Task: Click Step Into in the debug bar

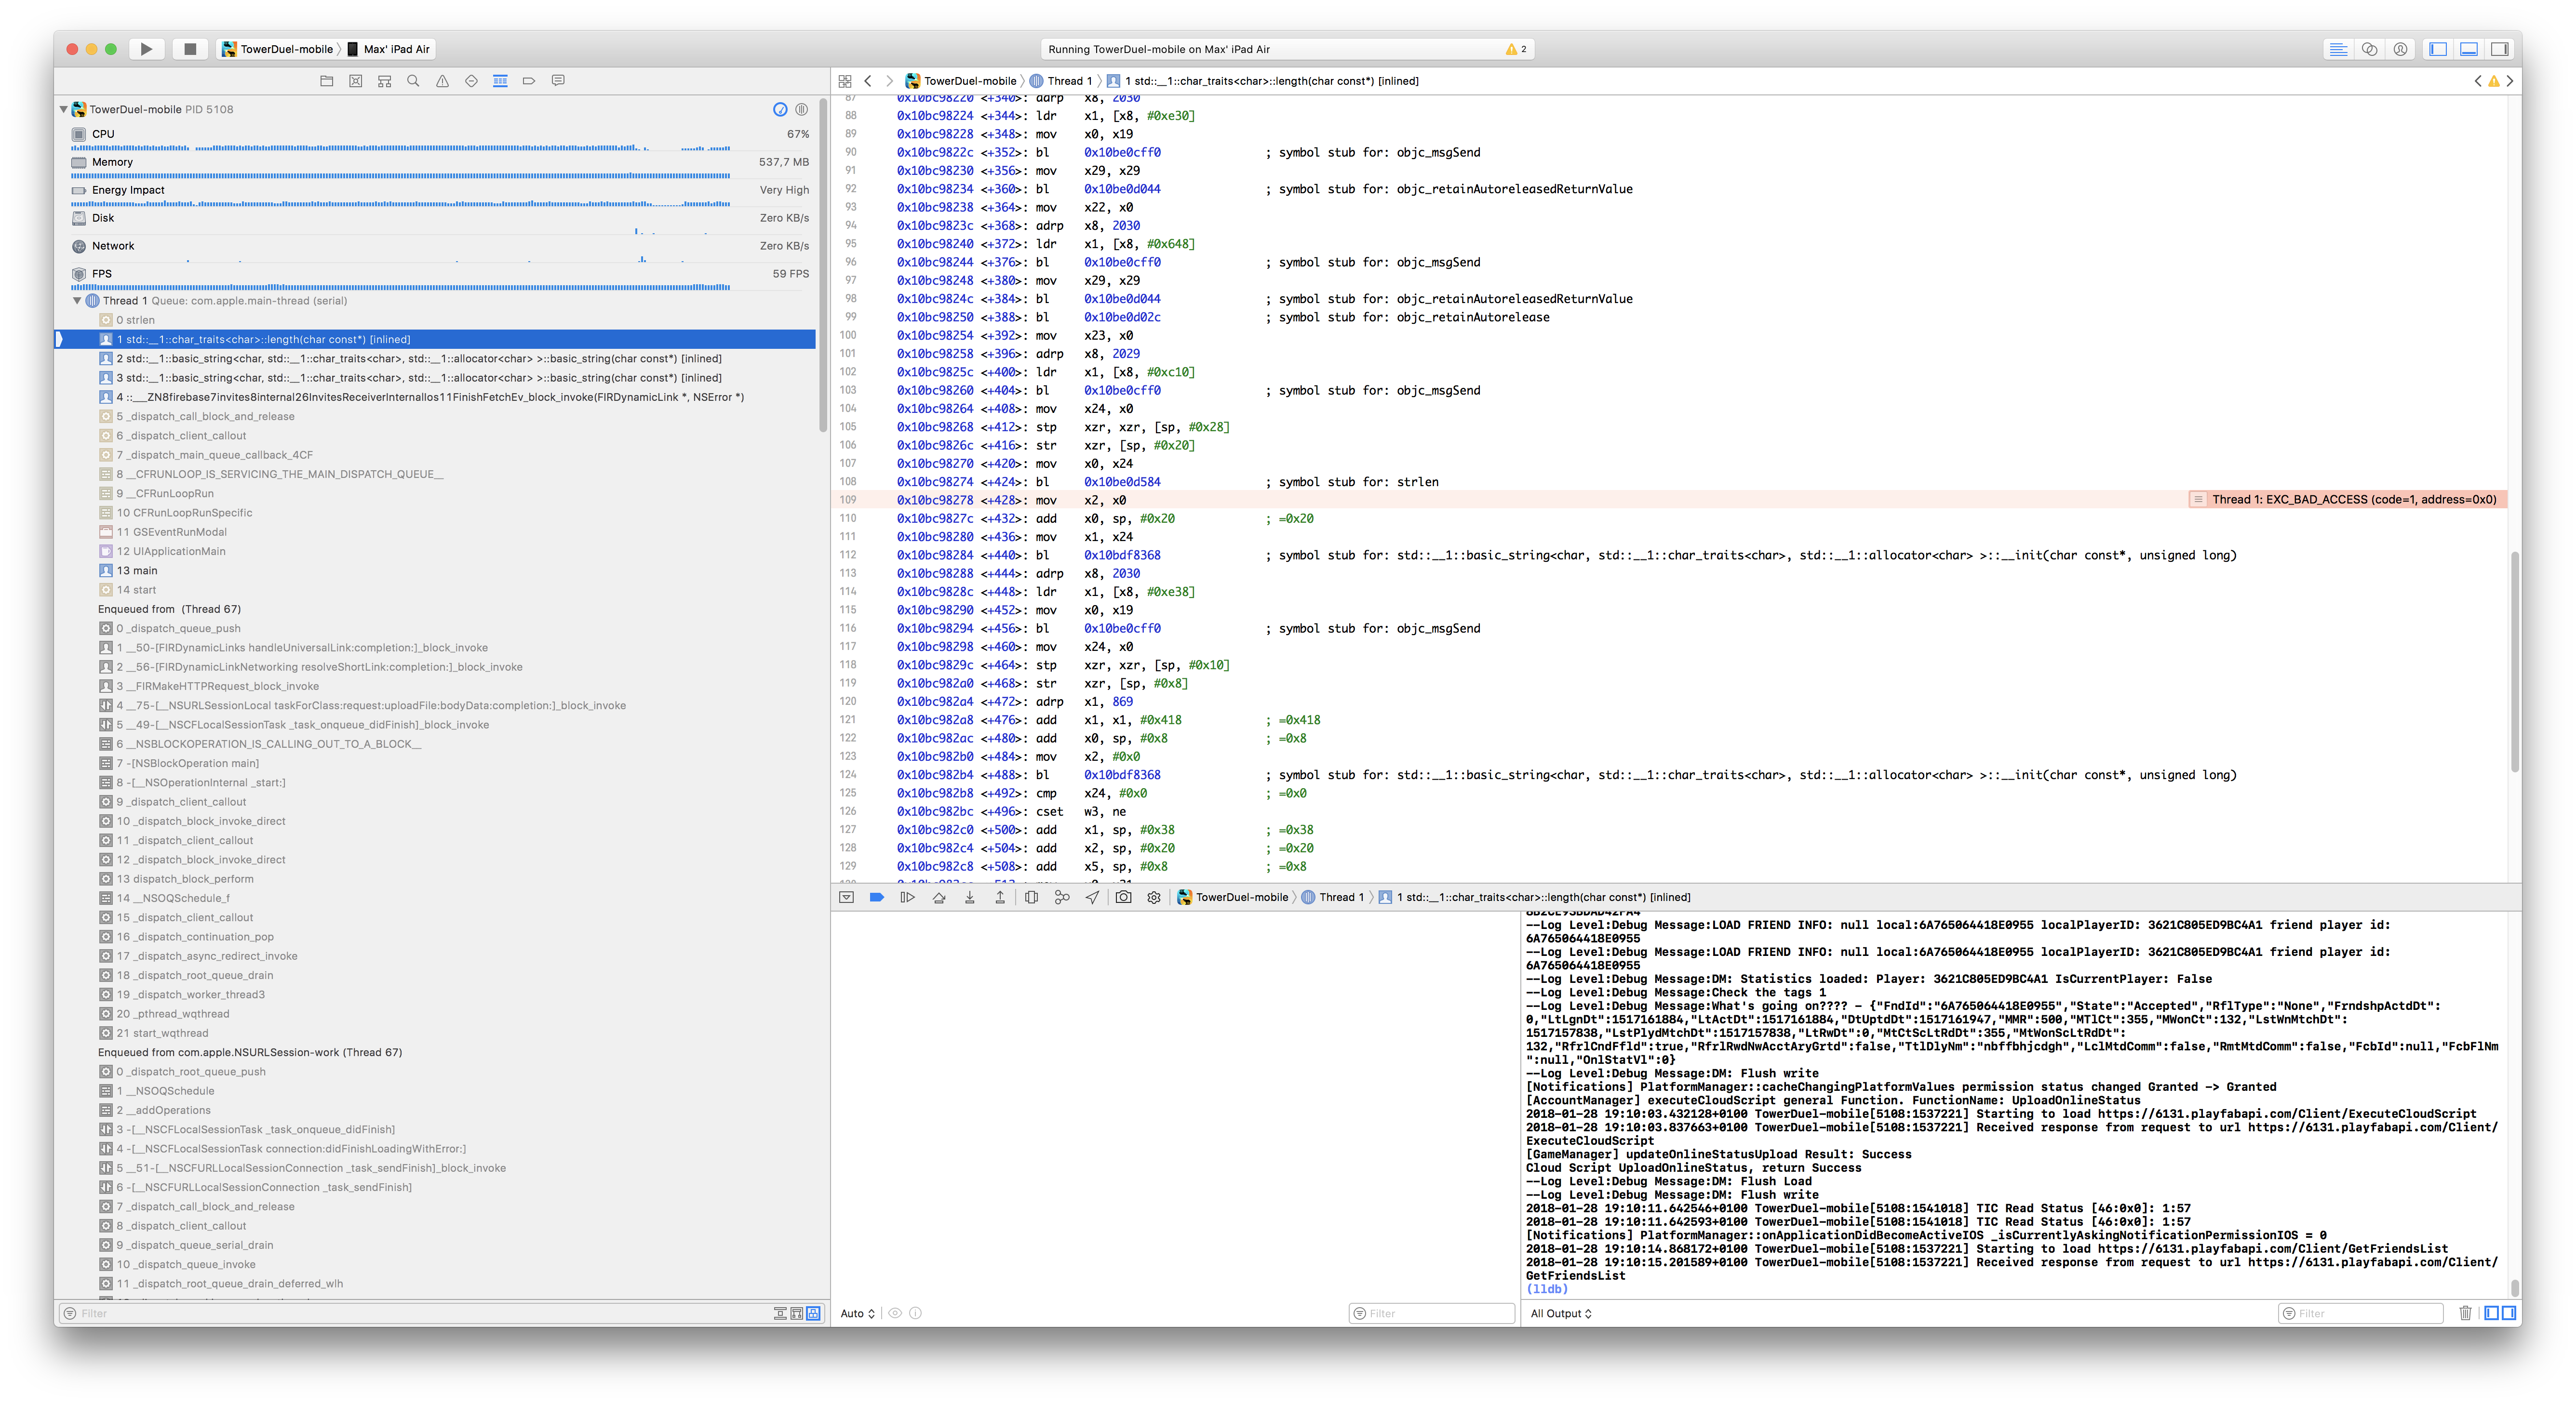Action: pos(969,897)
